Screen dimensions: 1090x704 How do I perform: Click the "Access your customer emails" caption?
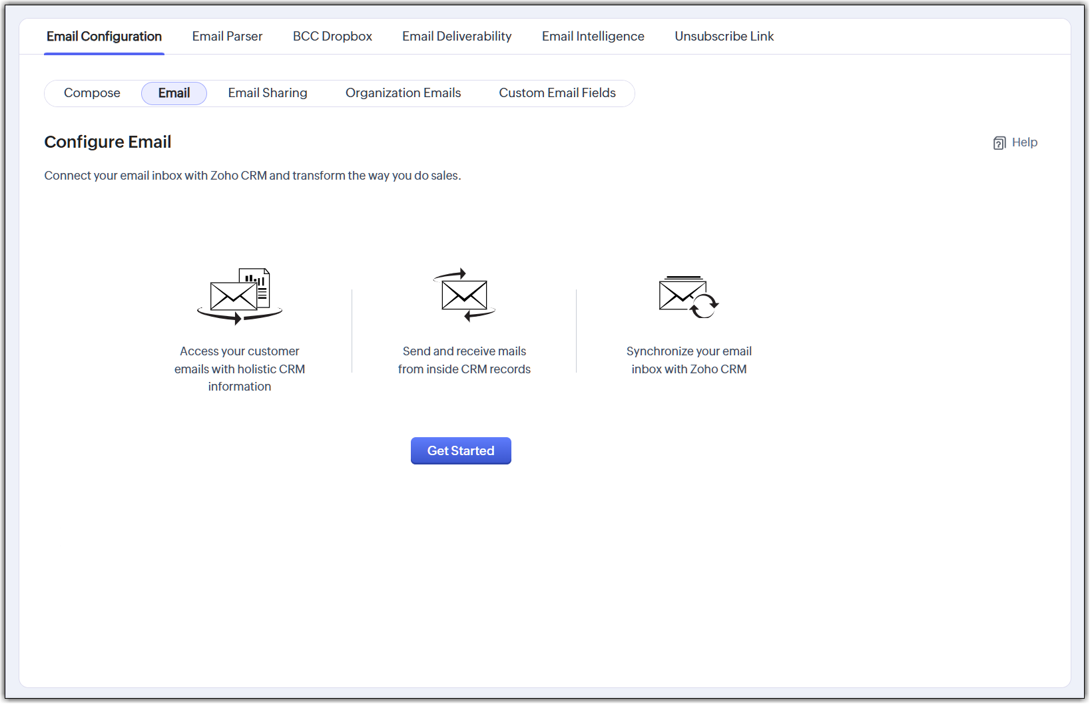[x=240, y=369]
